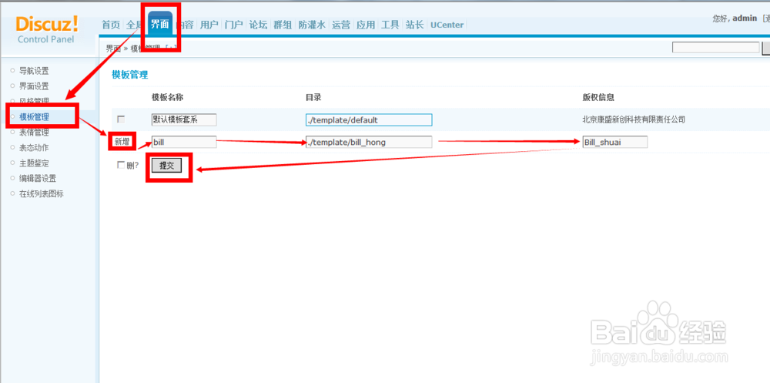Click the 目录 column header
Screen dimensions: 770x383
coord(313,97)
